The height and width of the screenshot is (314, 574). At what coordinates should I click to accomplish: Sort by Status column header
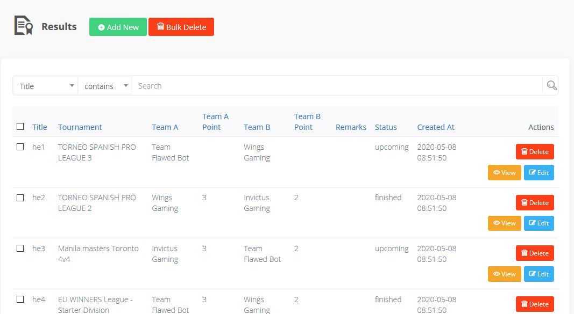click(x=386, y=127)
